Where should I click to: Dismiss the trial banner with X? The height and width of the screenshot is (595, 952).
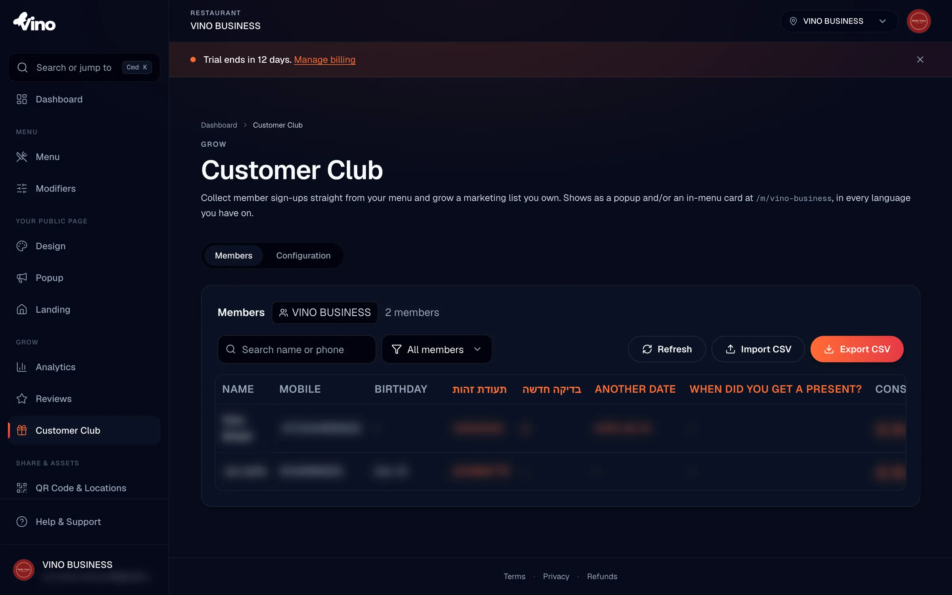pyautogui.click(x=920, y=59)
